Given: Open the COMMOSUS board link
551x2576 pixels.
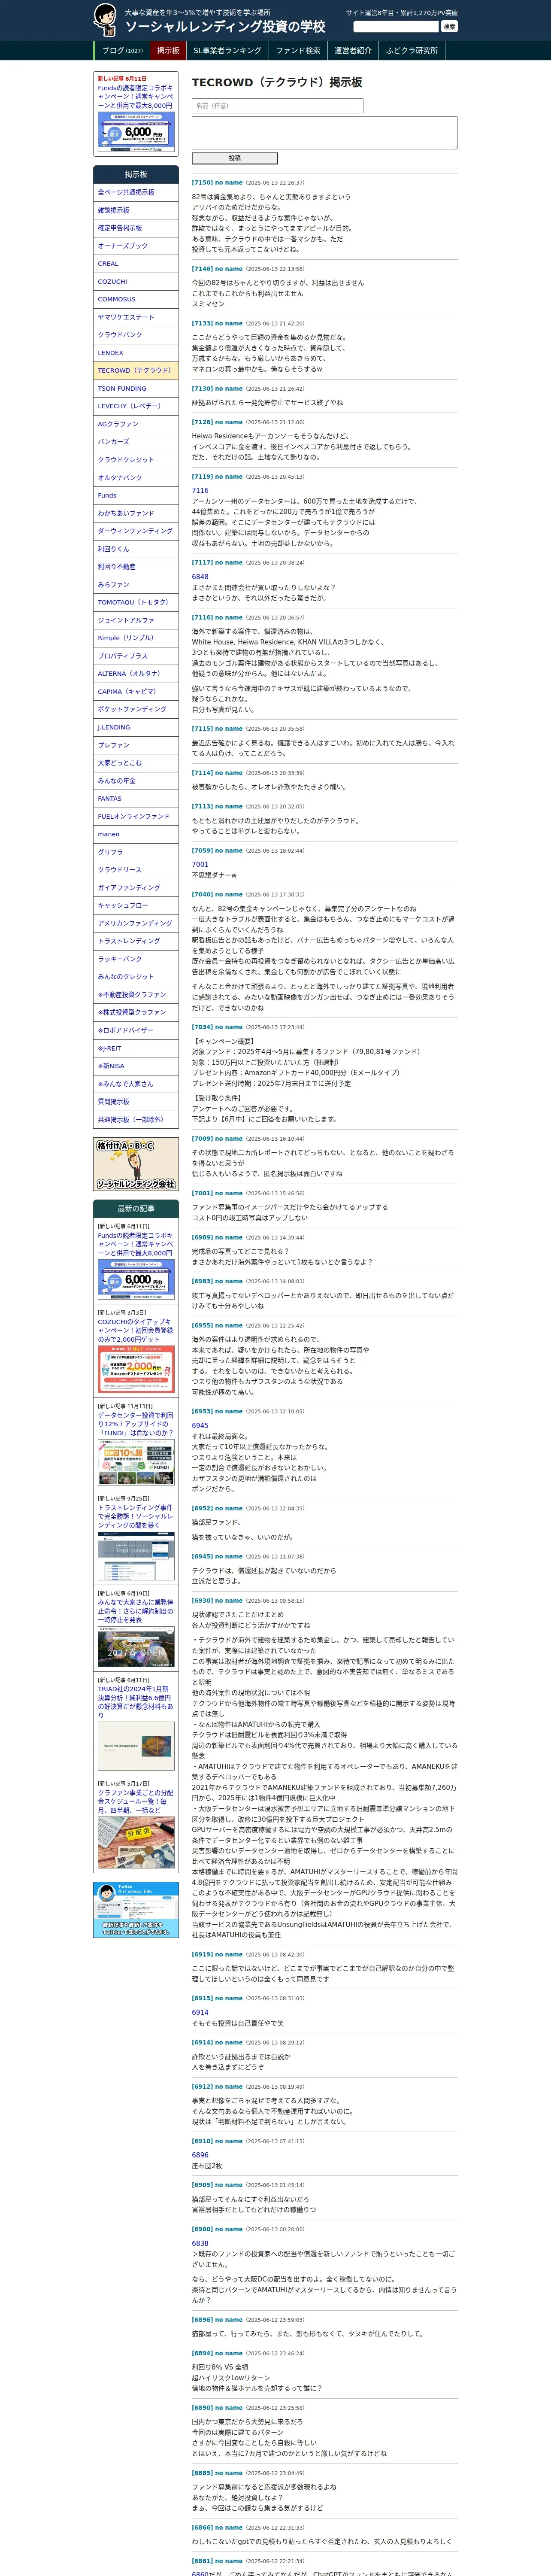Looking at the screenshot, I should (136, 299).
